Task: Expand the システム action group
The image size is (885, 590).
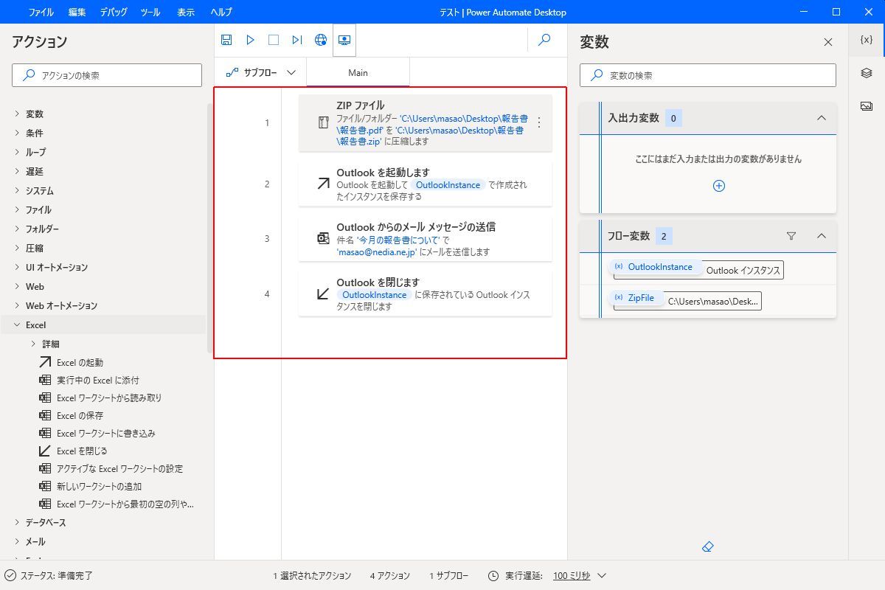Action: 17,190
